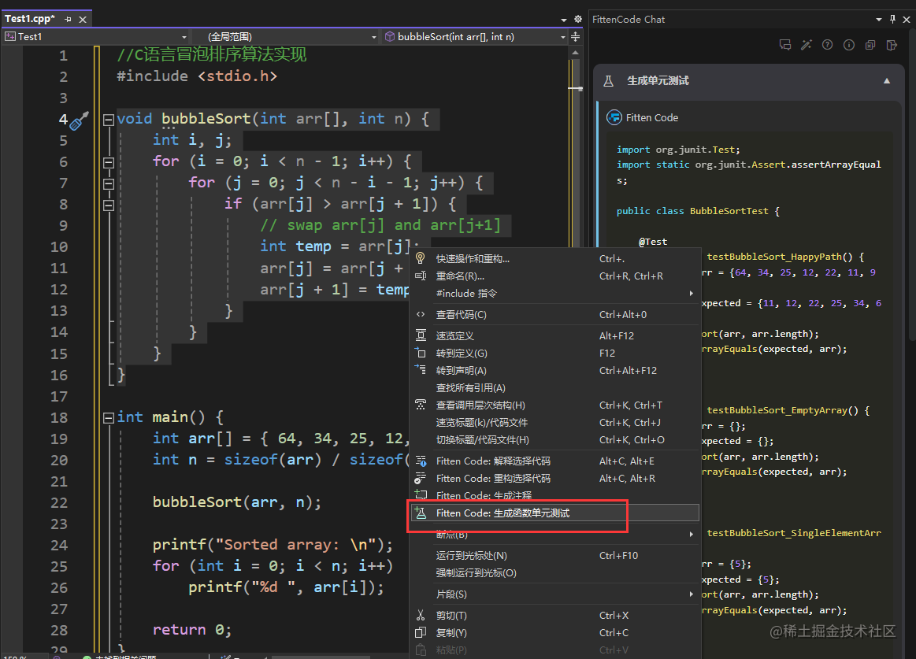Screen dimensions: 916x659
Task: Open the 断点(B) submenu
Action: point(555,534)
